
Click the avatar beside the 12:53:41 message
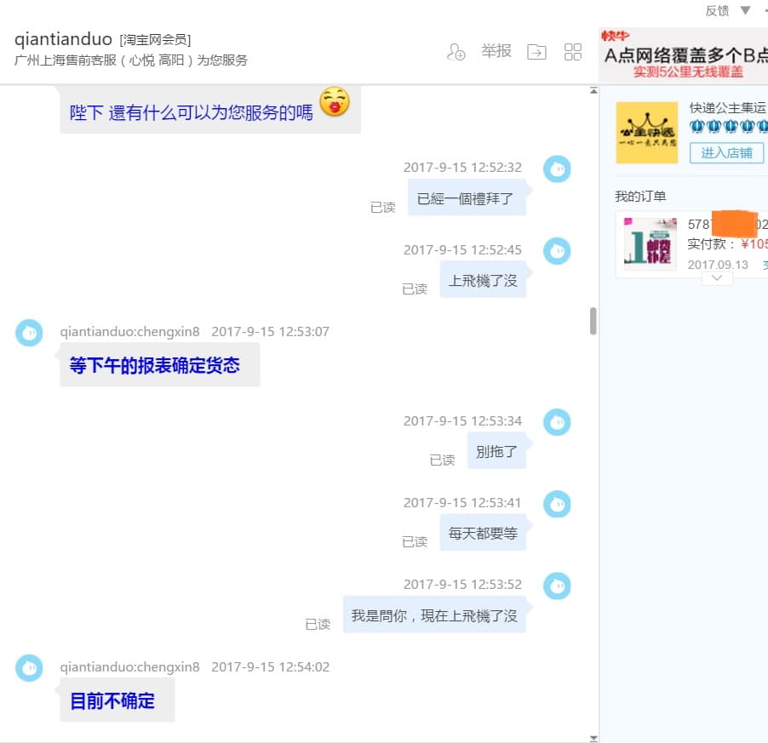pos(557,504)
